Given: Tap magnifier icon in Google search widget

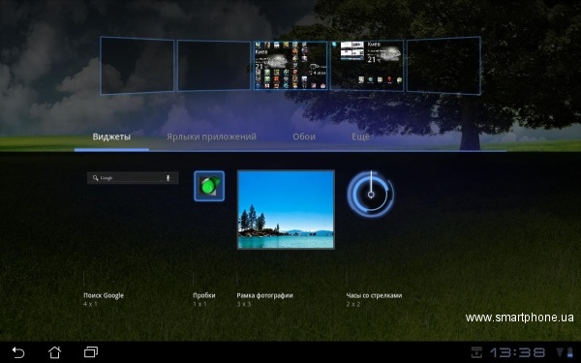Looking at the screenshot, I should 95,178.
